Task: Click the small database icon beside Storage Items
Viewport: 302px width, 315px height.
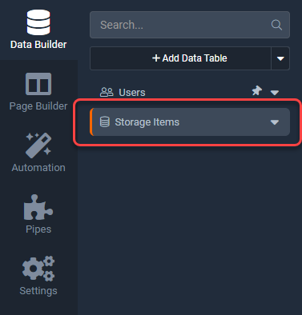Action: tap(105, 122)
